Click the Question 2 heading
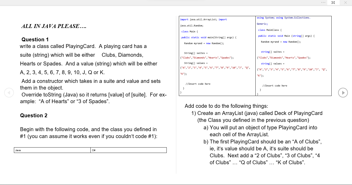 coord(34,115)
